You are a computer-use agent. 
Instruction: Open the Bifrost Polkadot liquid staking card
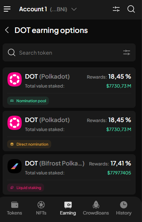[69, 174]
